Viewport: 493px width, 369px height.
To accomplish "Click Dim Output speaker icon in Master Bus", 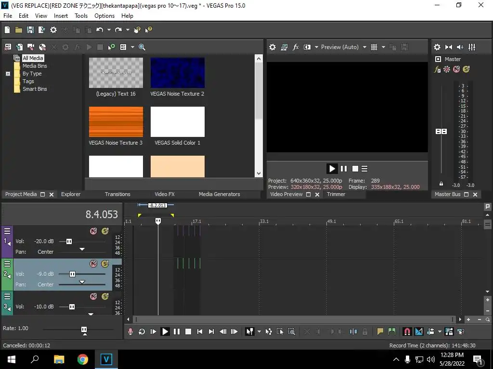I will [460, 47].
